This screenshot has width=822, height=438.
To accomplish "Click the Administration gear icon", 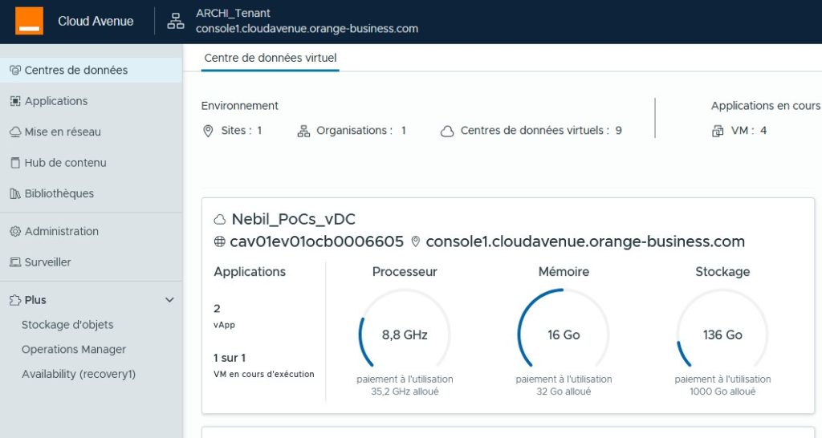I will [14, 231].
